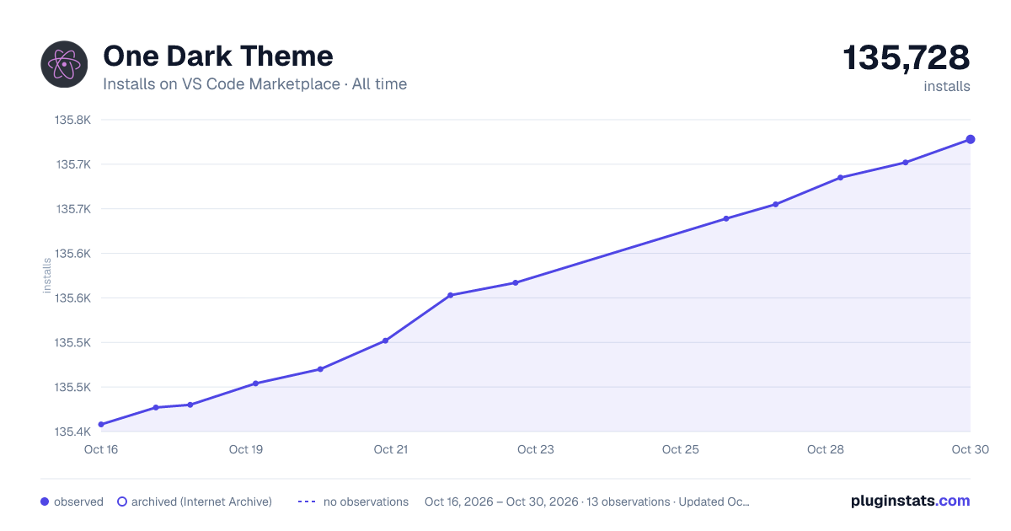Image resolution: width=1011 pixels, height=531 pixels.
Task: Click the Installs on VS Code Marketplace subtitle
Action: click(254, 84)
